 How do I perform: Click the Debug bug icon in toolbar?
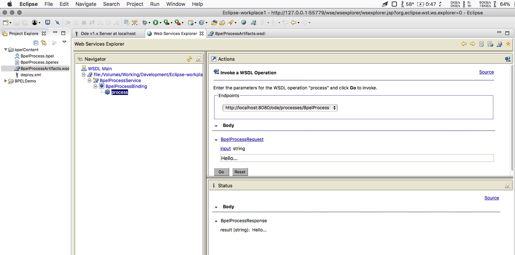[145, 22]
